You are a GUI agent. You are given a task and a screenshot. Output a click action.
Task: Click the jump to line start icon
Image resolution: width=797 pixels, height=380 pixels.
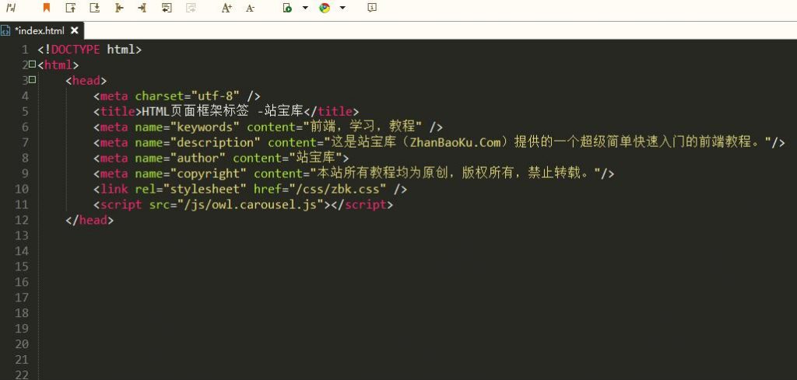tap(119, 8)
